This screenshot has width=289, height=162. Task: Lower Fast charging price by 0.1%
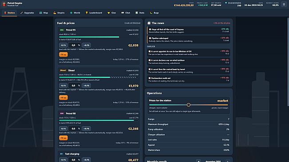(x=63, y=160)
